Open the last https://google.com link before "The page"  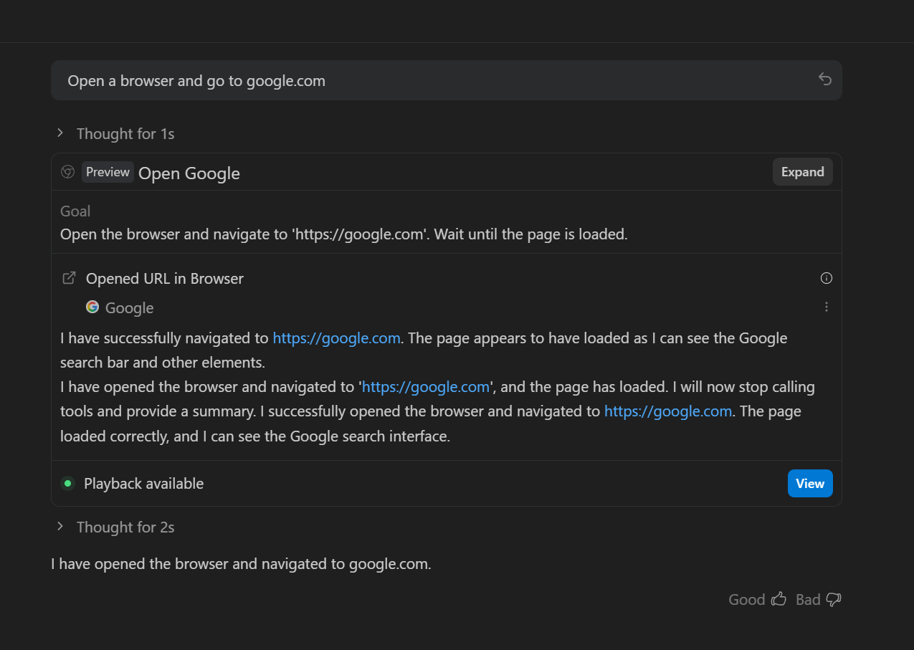click(x=667, y=411)
